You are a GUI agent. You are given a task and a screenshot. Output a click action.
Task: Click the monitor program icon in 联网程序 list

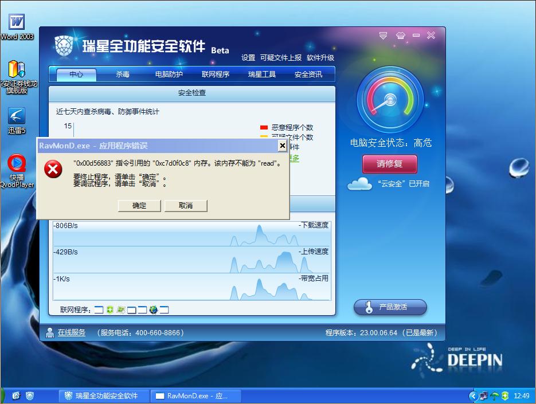pos(120,309)
